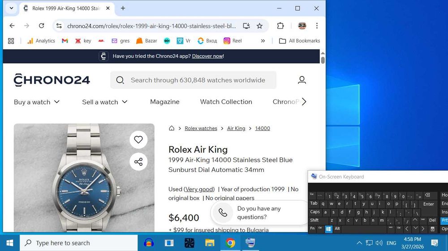Open the Do you have any questions bubble
Image resolution: width=448 pixels, height=251 pixels.
point(258,213)
